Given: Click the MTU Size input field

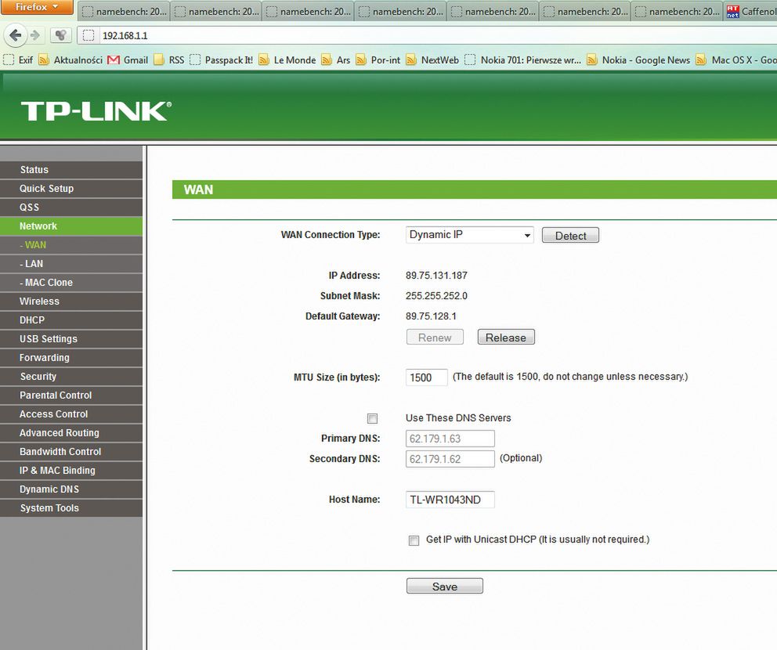Looking at the screenshot, I should point(426,377).
